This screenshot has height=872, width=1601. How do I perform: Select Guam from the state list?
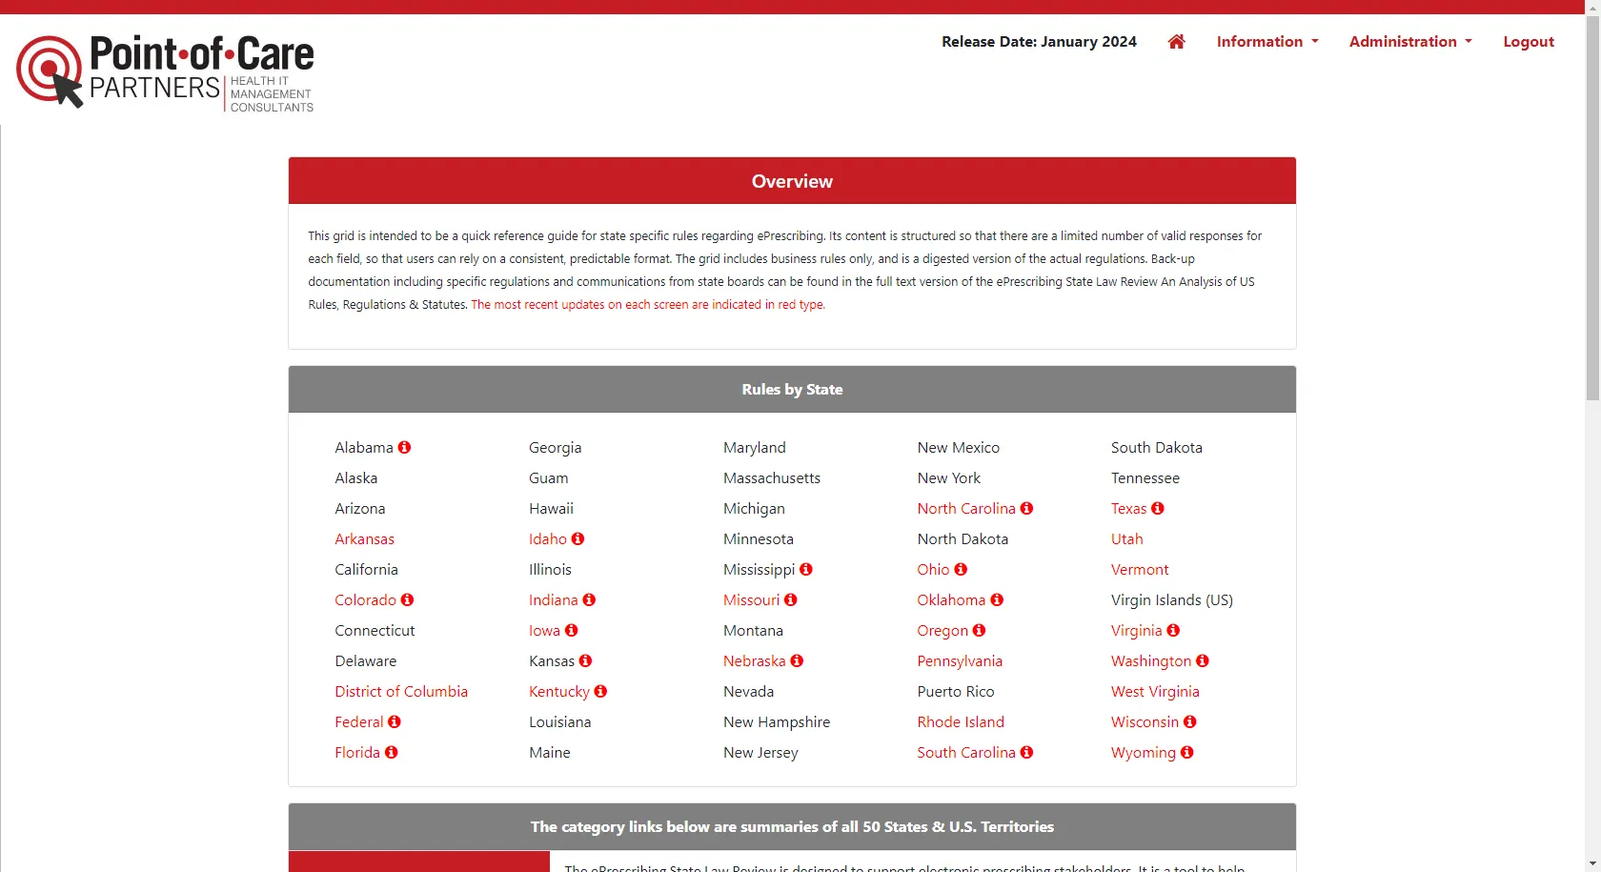point(548,477)
